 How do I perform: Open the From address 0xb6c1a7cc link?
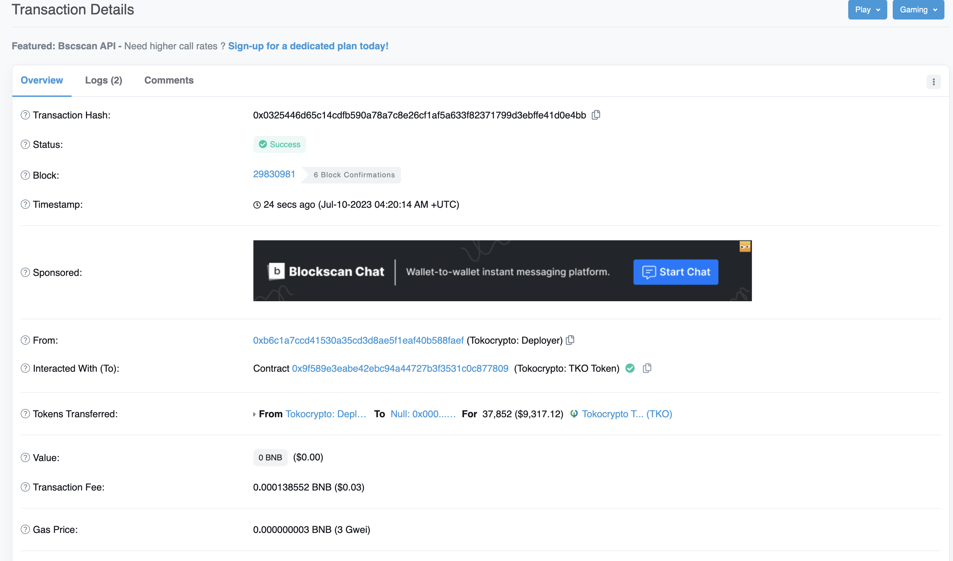358,340
